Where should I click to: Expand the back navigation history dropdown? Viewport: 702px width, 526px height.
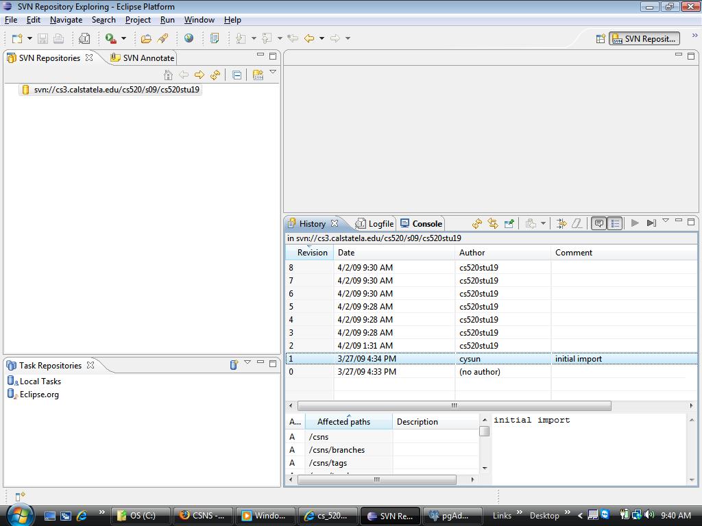coord(322,38)
